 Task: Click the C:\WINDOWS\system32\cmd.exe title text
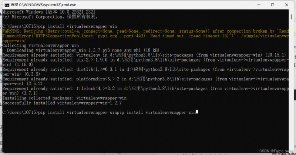click(x=47, y=5)
